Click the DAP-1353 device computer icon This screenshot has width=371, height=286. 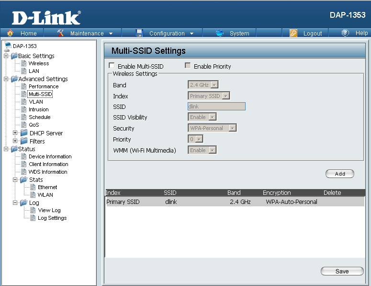8,46
